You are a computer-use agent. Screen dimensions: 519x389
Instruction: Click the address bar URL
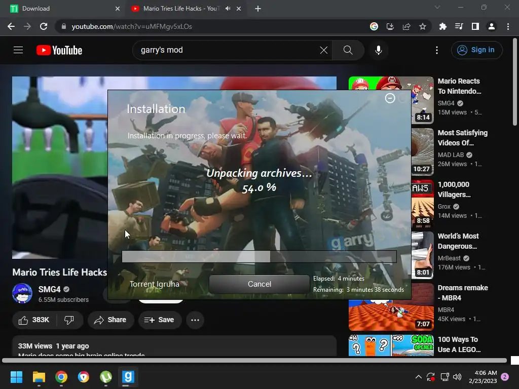pyautogui.click(x=132, y=26)
